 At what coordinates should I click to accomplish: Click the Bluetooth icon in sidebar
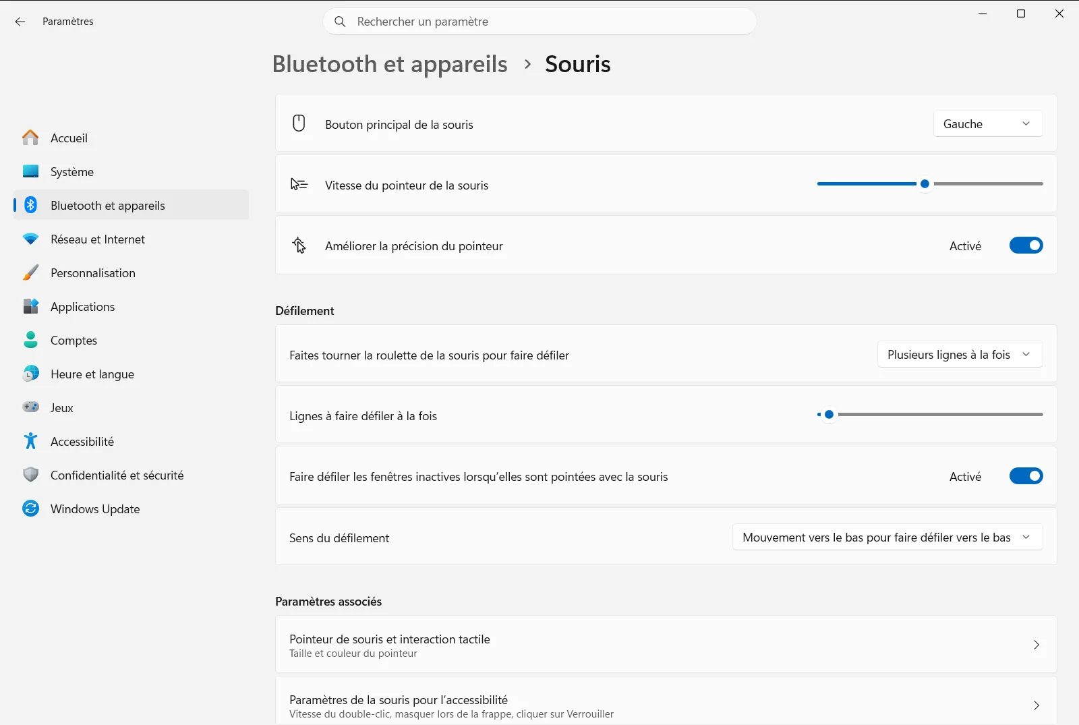(x=30, y=205)
